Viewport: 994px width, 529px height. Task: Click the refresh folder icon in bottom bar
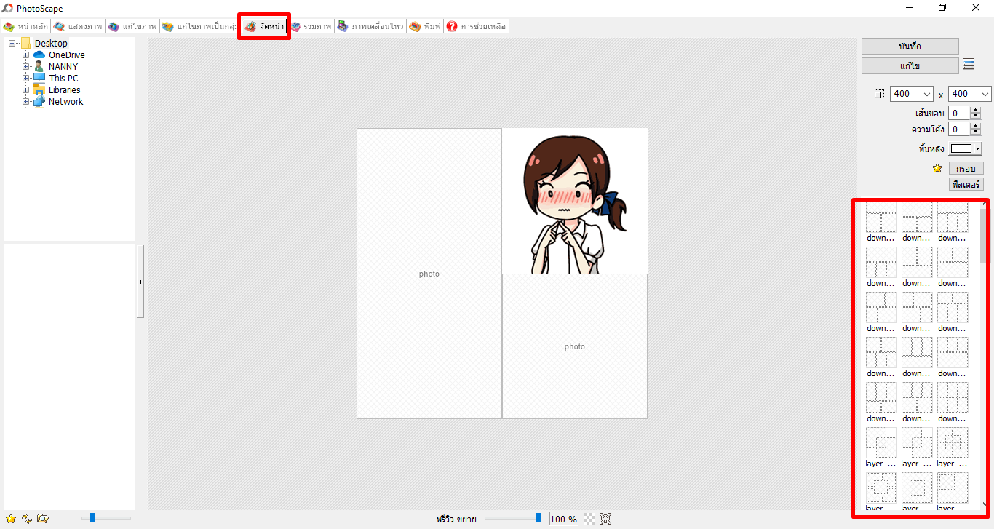(x=27, y=518)
